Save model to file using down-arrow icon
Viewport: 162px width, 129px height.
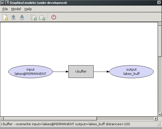22,17
